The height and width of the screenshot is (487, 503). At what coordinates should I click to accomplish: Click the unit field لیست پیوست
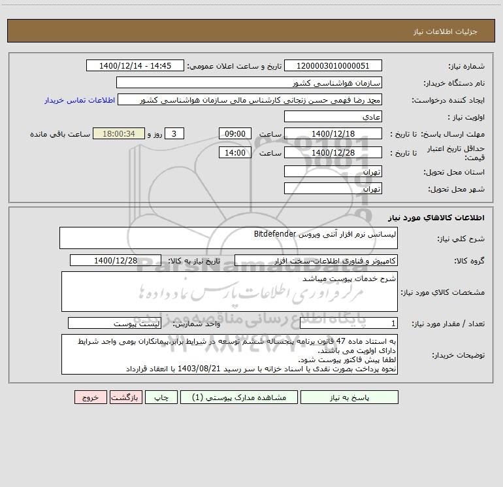[x=114, y=324]
